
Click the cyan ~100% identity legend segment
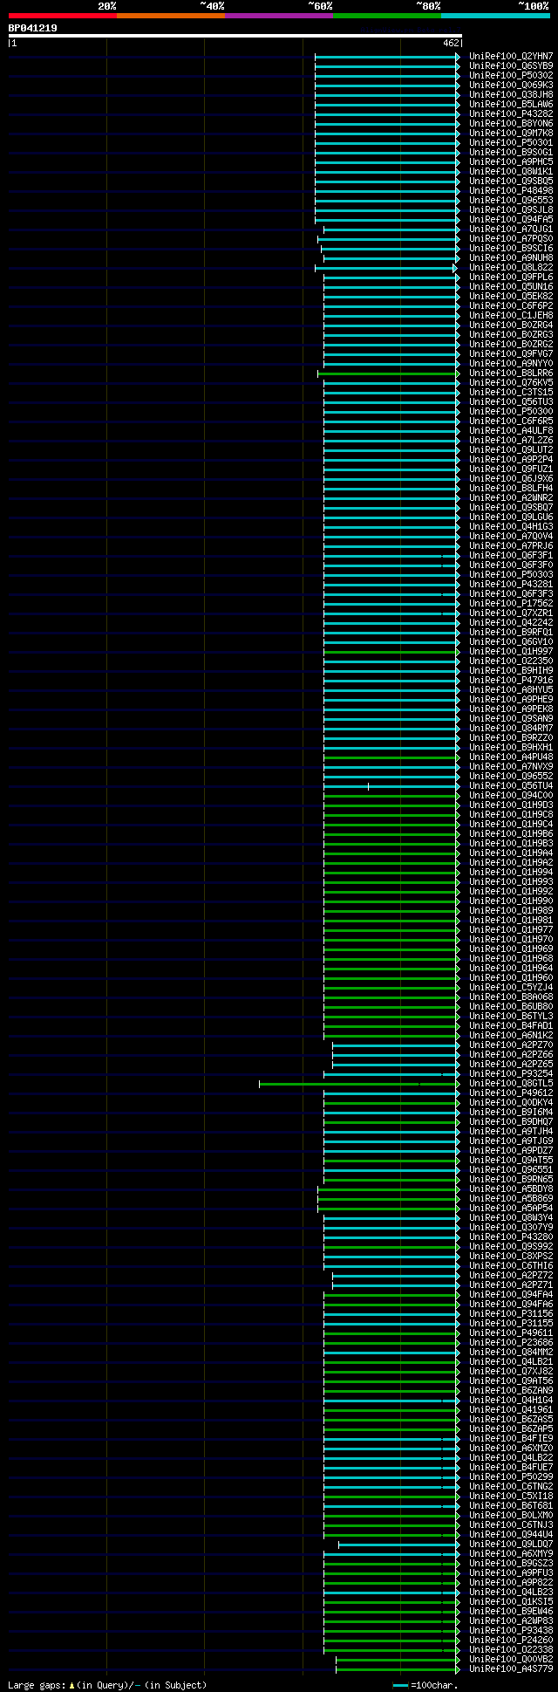(495, 15)
